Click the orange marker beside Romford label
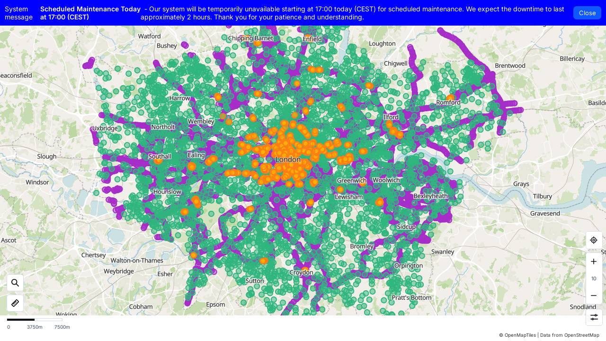Viewport: 606px width, 341px height. tap(450, 98)
